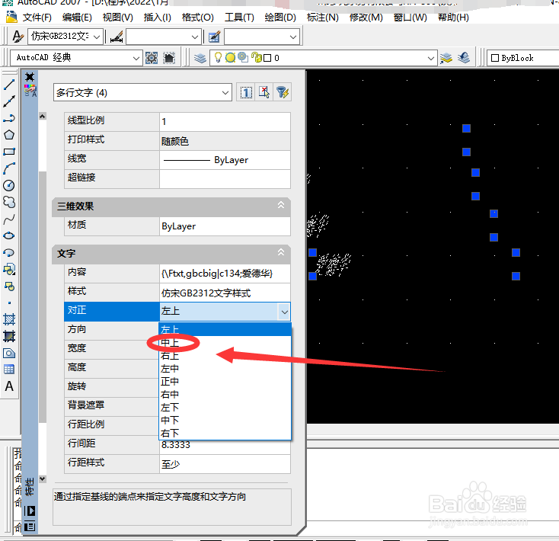This screenshot has height=541, width=559.
Task: Select the Construction line tool
Action: click(x=9, y=101)
